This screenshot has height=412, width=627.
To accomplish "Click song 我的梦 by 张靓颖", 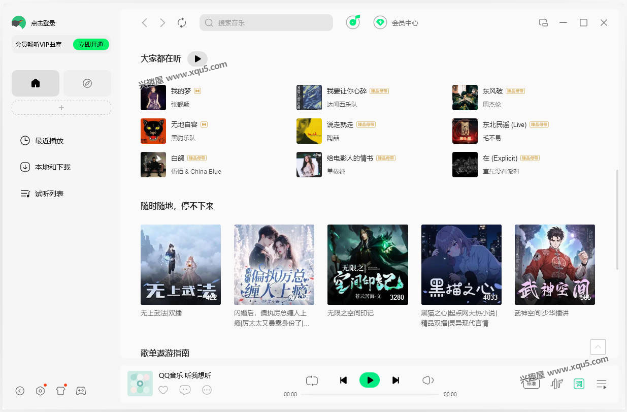I will tap(181, 91).
